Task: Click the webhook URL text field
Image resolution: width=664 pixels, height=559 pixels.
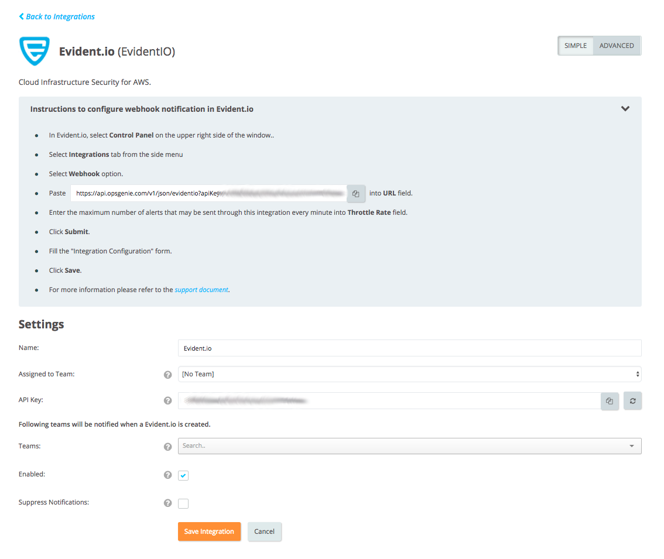Action: 208,194
